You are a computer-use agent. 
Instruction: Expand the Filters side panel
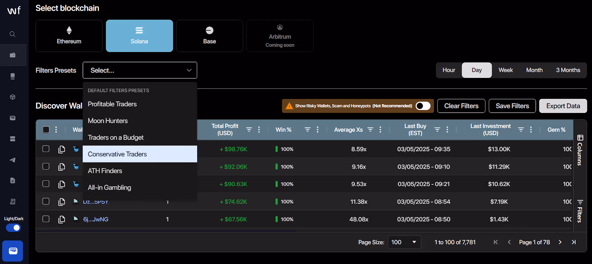(580, 211)
